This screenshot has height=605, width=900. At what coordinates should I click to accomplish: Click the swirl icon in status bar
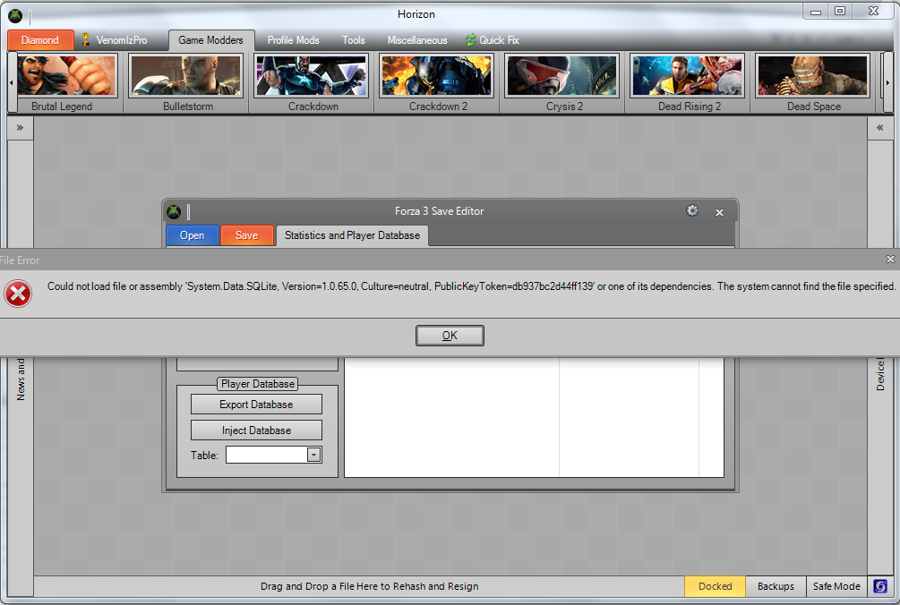[879, 586]
